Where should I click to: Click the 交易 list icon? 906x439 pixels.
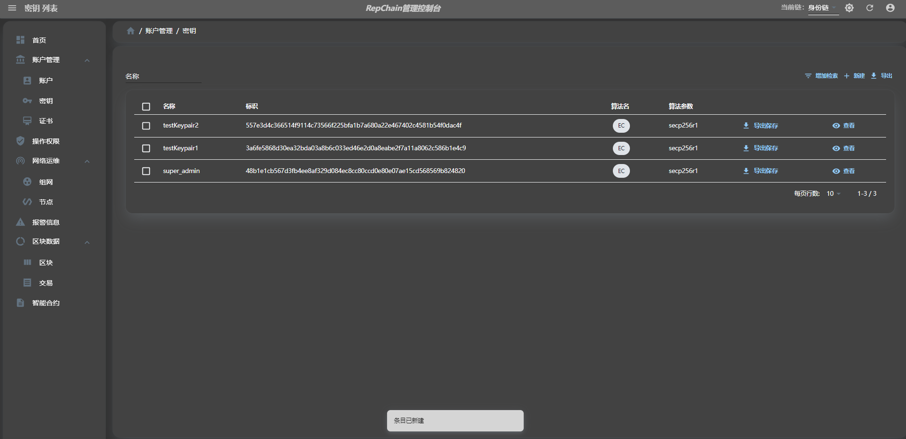[x=28, y=283]
